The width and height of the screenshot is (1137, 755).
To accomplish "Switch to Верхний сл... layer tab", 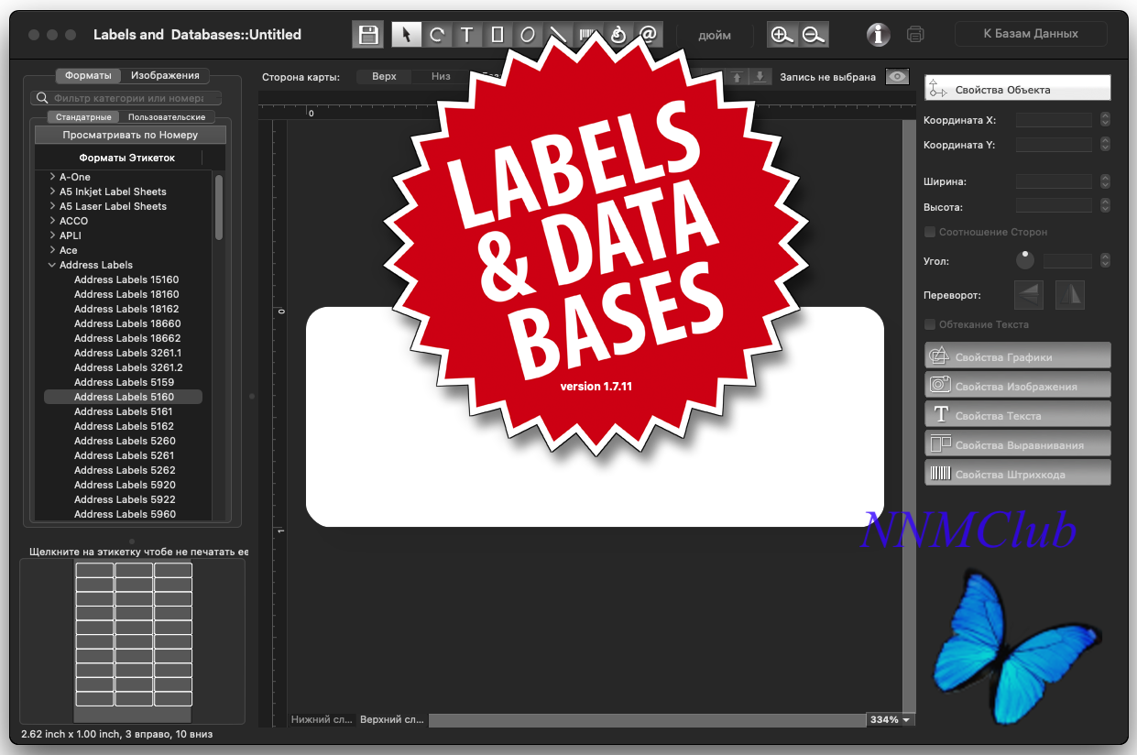I will 392,720.
